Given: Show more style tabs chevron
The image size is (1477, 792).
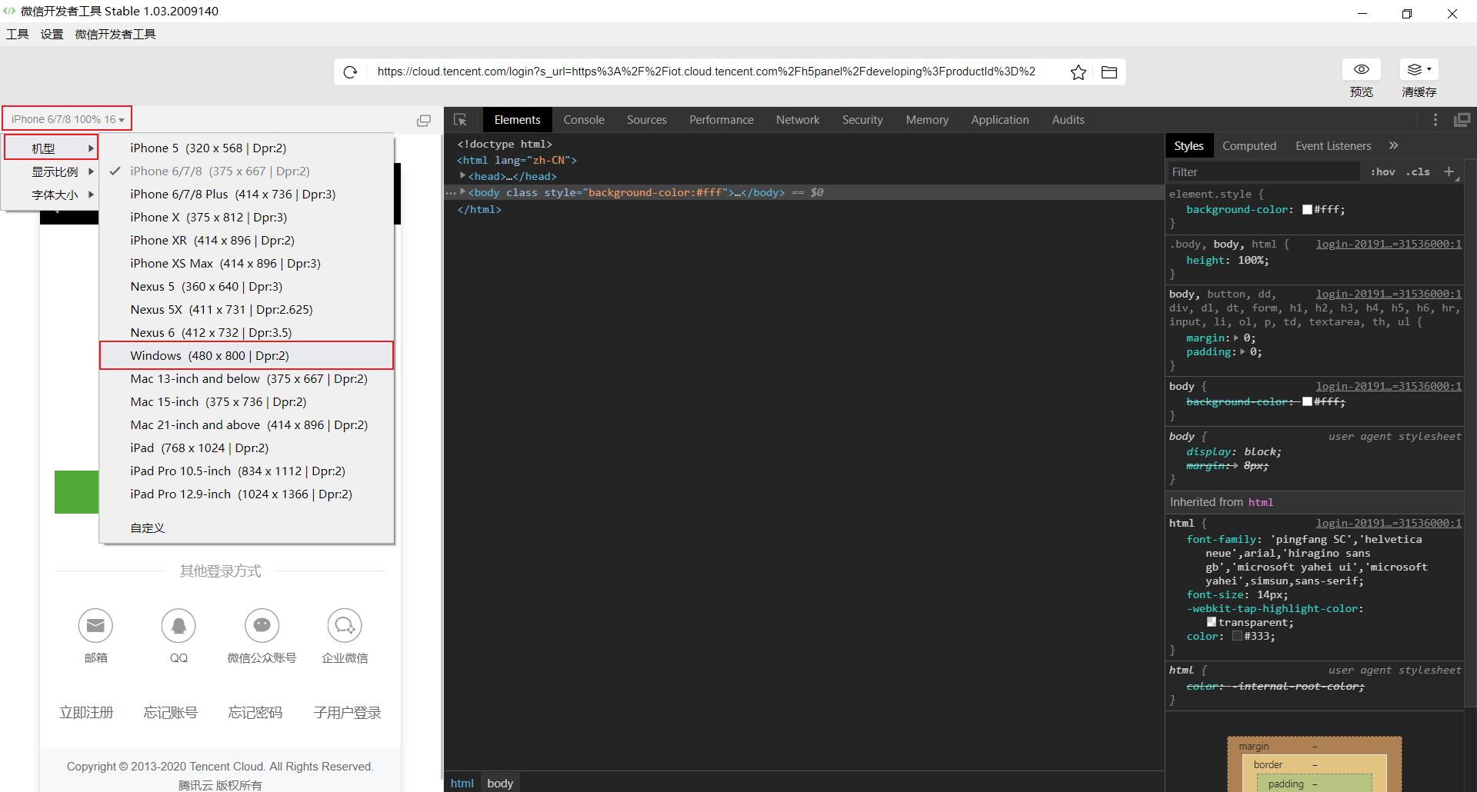Looking at the screenshot, I should (x=1394, y=145).
